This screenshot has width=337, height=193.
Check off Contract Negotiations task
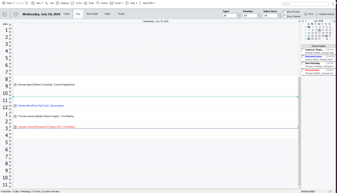(x=303, y=50)
